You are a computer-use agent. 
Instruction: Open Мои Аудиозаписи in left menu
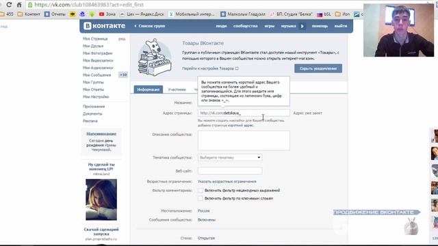(98, 68)
